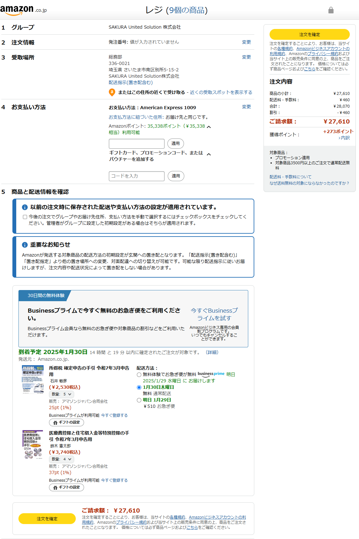
Task: Collapse the Amazon points section chevron
Action: click(209, 127)
